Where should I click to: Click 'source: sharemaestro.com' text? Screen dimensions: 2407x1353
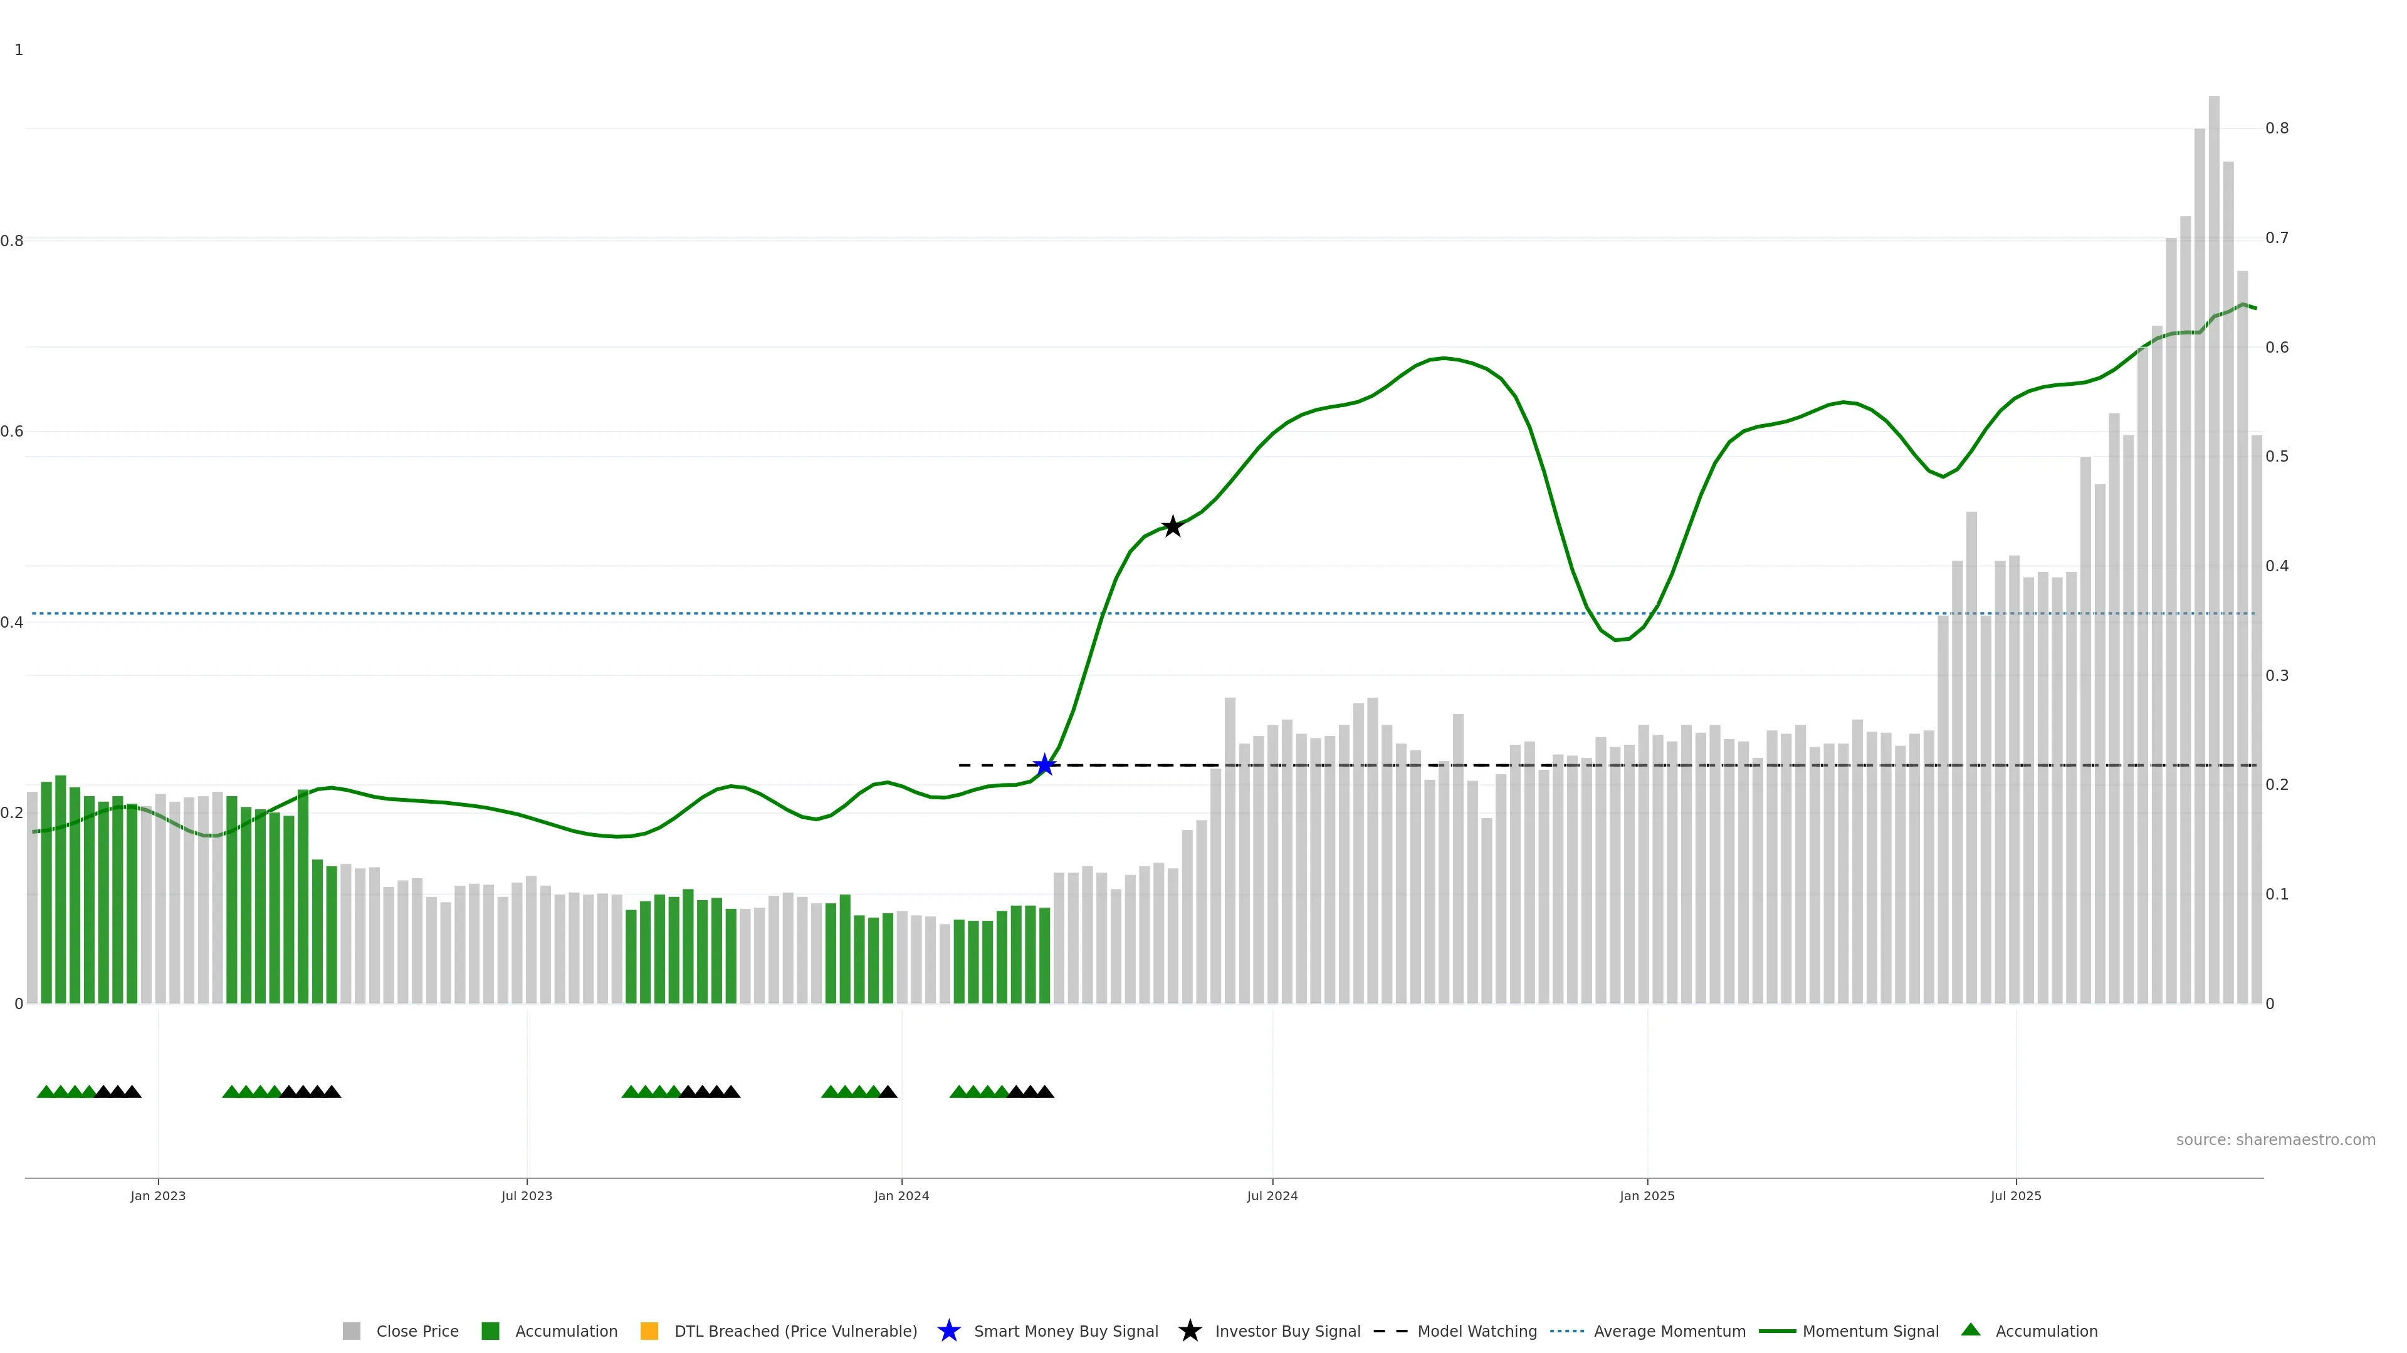[2275, 1140]
